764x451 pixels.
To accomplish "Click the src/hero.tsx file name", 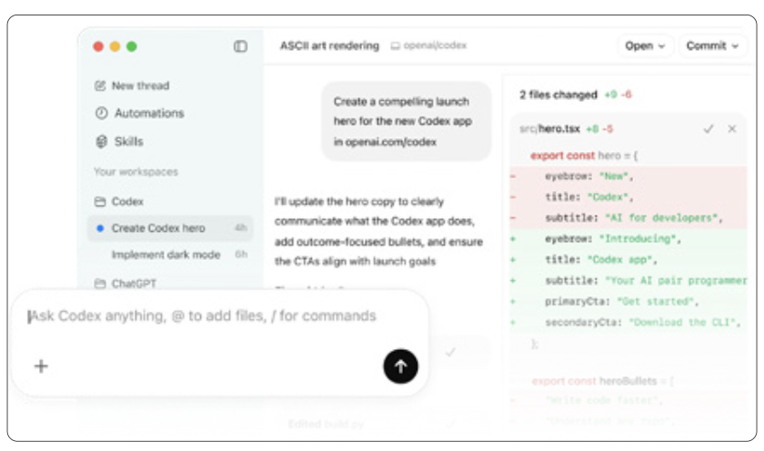I will pyautogui.click(x=549, y=129).
